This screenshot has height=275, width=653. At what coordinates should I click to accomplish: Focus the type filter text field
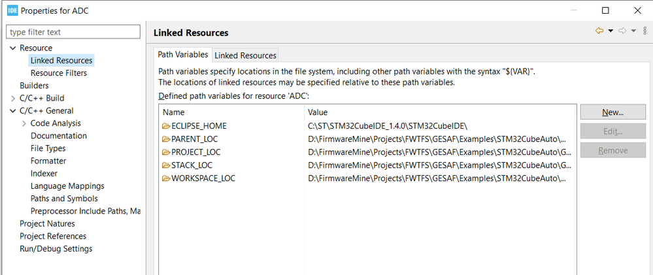[x=74, y=32]
